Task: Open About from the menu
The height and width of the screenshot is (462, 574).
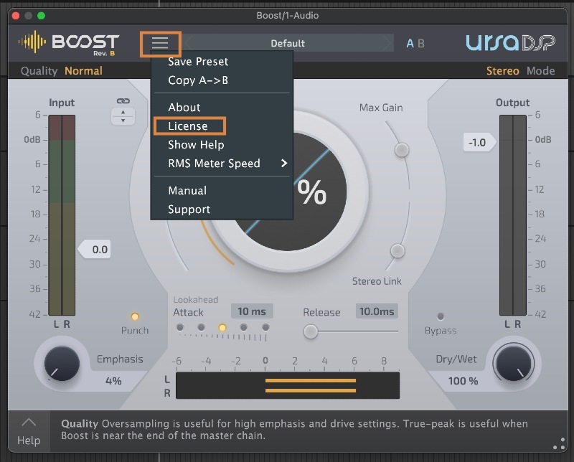Action: [184, 108]
